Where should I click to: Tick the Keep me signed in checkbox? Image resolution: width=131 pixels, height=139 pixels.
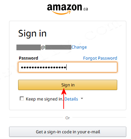tap(22, 98)
